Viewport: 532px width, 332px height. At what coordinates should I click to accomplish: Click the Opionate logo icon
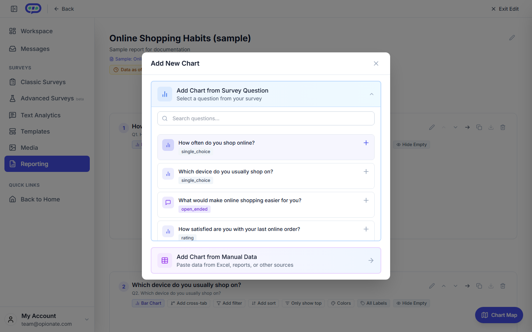[x=33, y=8]
